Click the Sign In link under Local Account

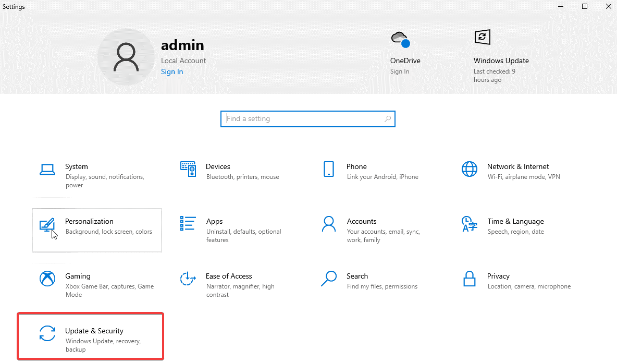coord(172,72)
